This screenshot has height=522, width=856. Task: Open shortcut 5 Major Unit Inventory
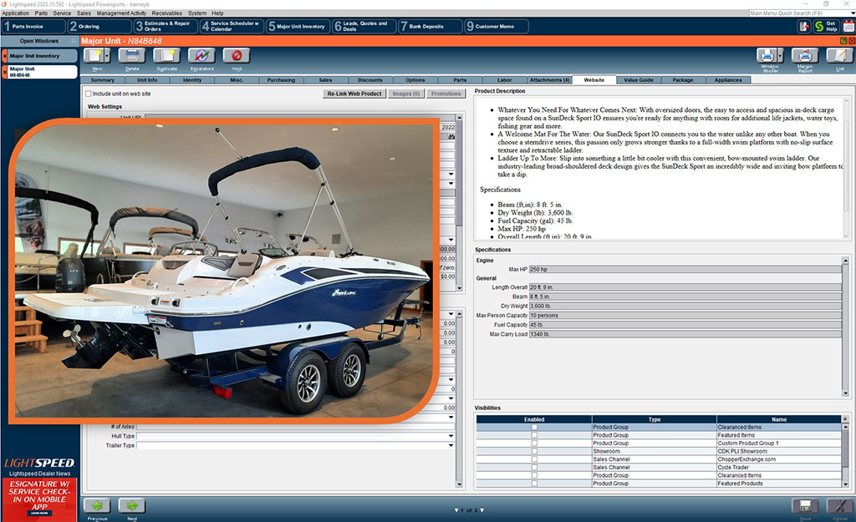coord(298,26)
